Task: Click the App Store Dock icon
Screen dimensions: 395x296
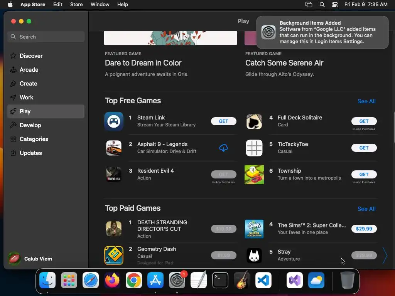Action: click(x=155, y=280)
